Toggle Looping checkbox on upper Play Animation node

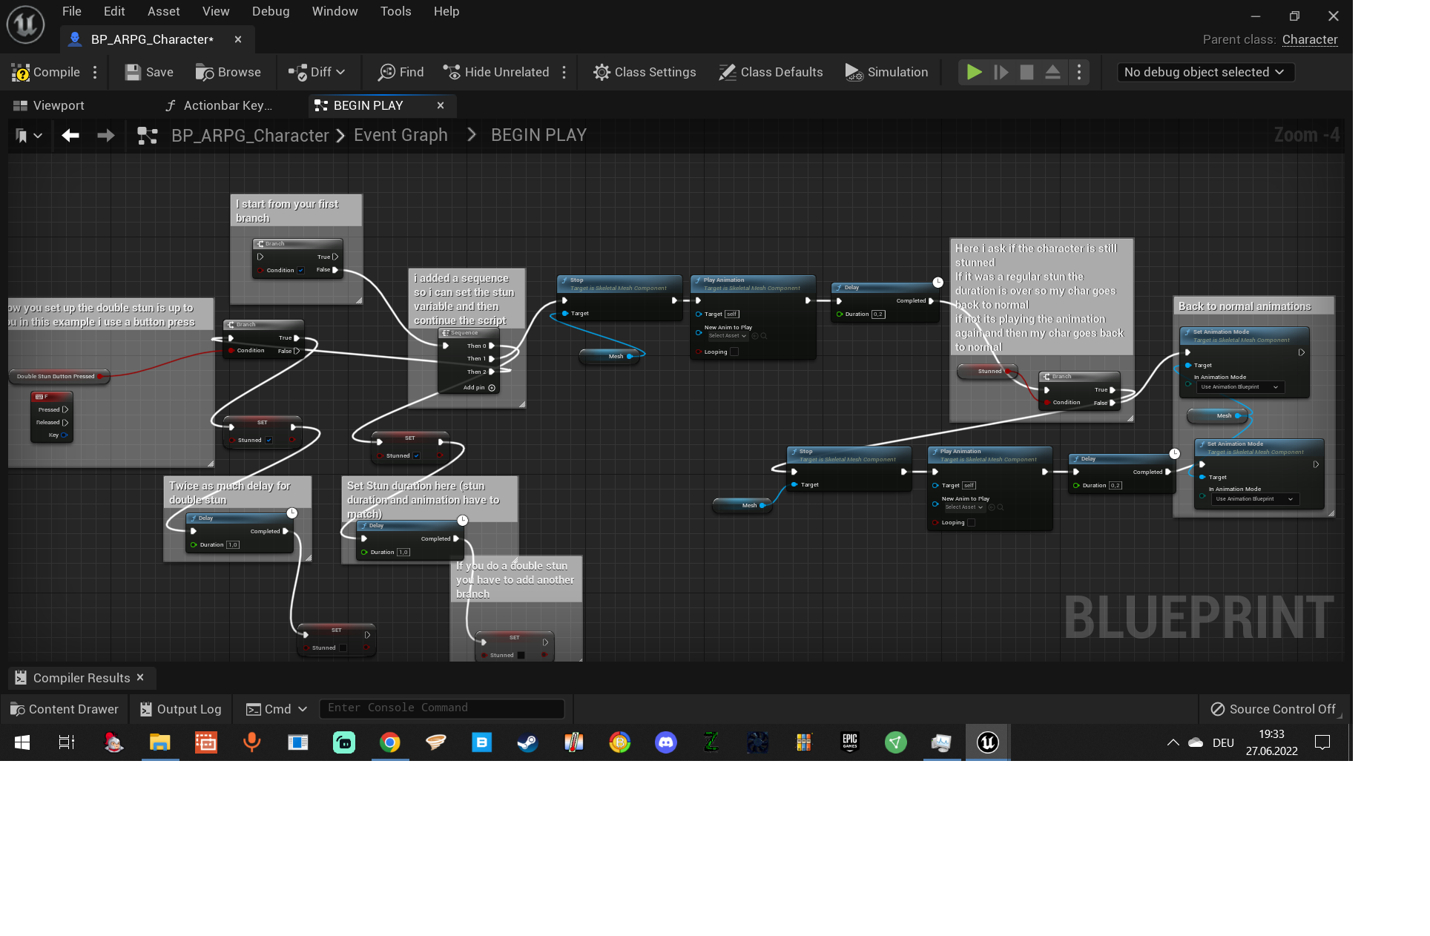coord(734,352)
